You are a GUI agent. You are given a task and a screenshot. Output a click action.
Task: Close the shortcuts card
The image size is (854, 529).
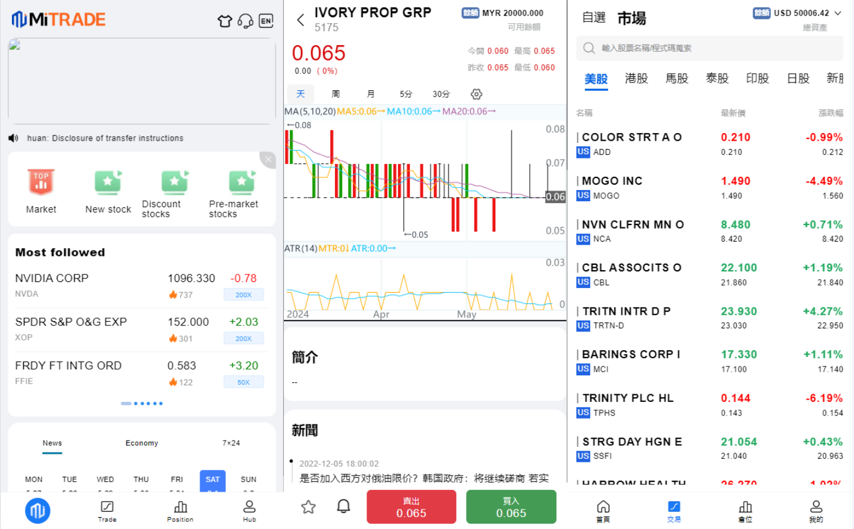(268, 159)
